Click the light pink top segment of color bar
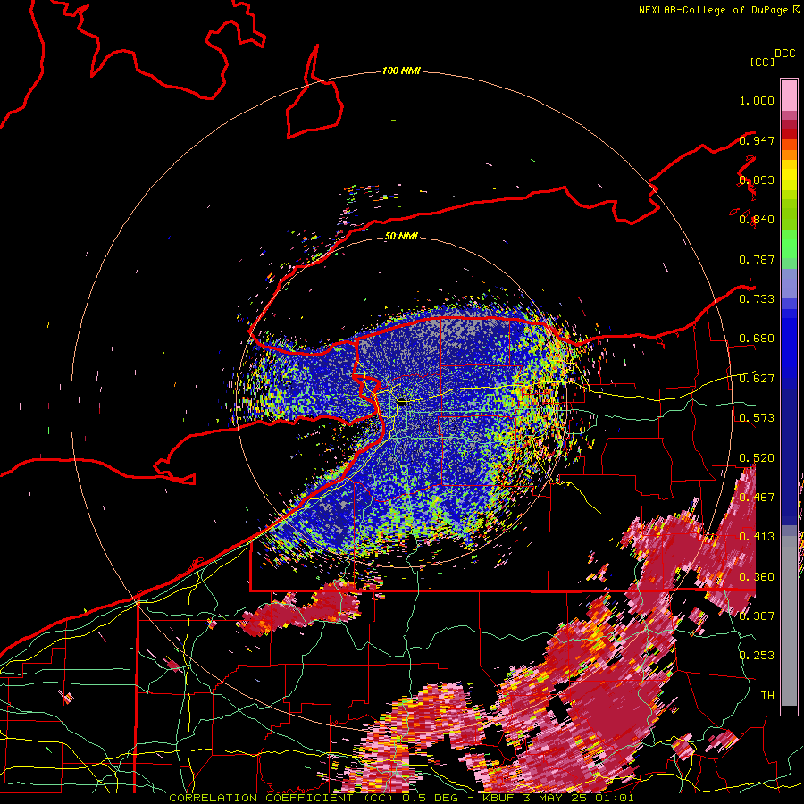 pos(789,95)
